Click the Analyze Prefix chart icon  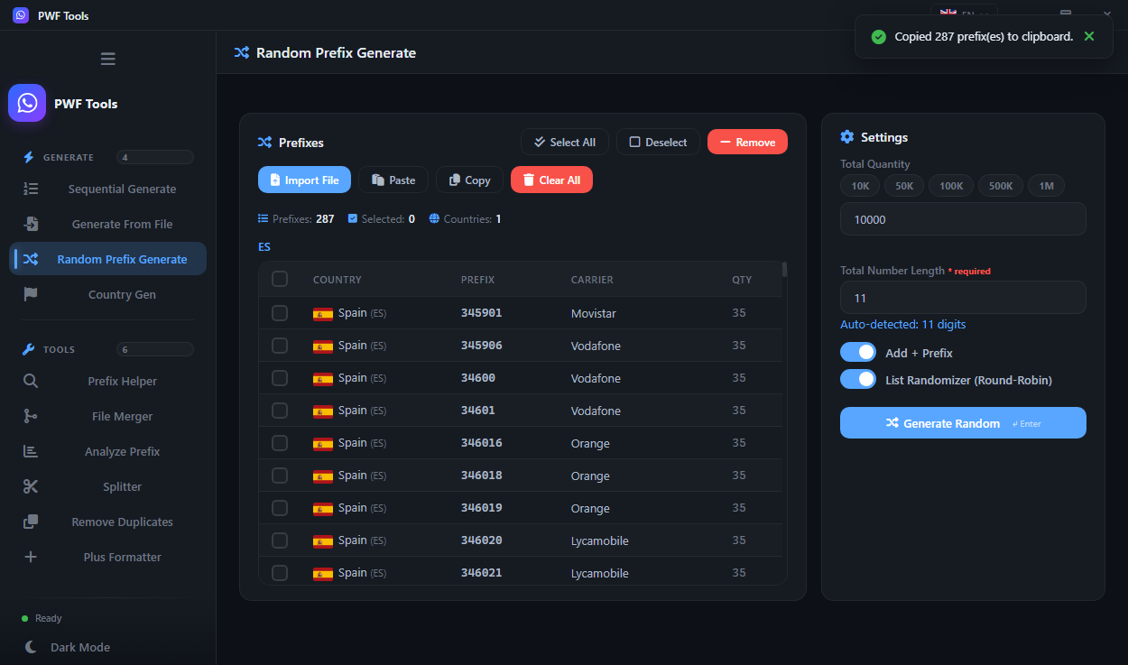pos(31,451)
